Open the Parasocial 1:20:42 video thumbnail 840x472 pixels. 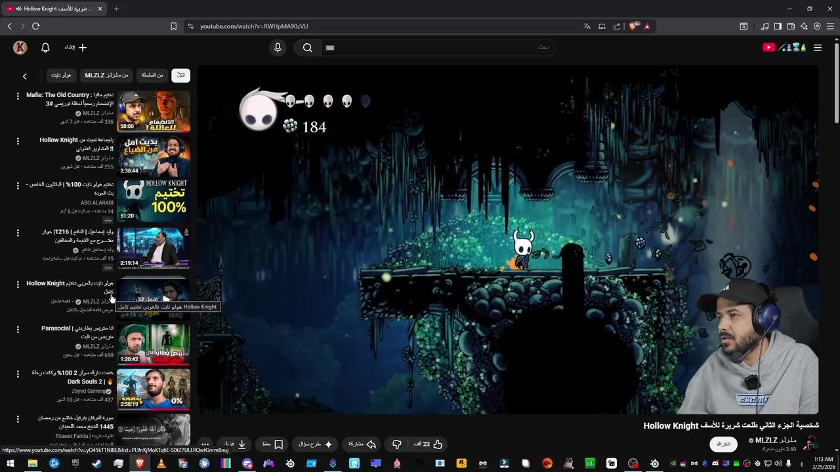tap(154, 344)
